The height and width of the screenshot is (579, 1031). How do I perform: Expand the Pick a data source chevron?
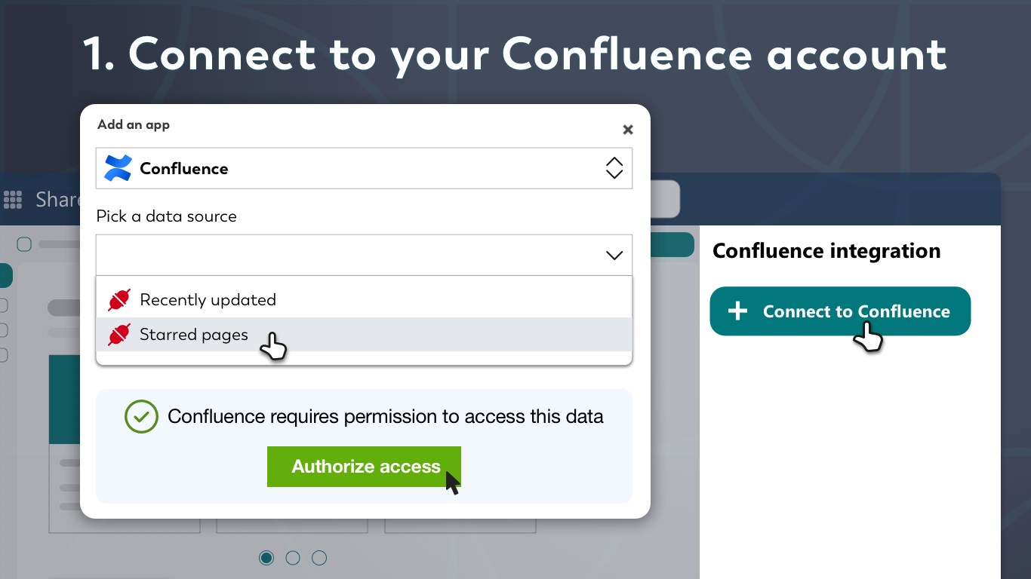click(614, 256)
